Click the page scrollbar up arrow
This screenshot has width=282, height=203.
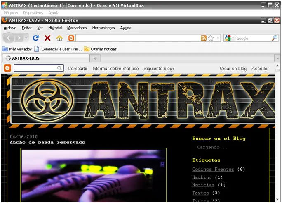point(277,66)
